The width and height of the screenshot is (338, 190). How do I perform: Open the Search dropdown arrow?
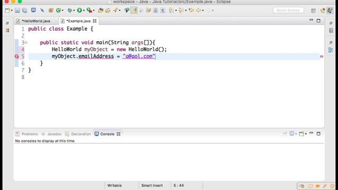120,11
